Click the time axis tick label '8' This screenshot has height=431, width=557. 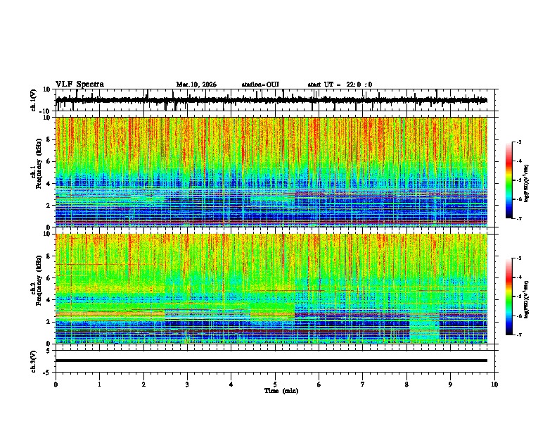[406, 385]
